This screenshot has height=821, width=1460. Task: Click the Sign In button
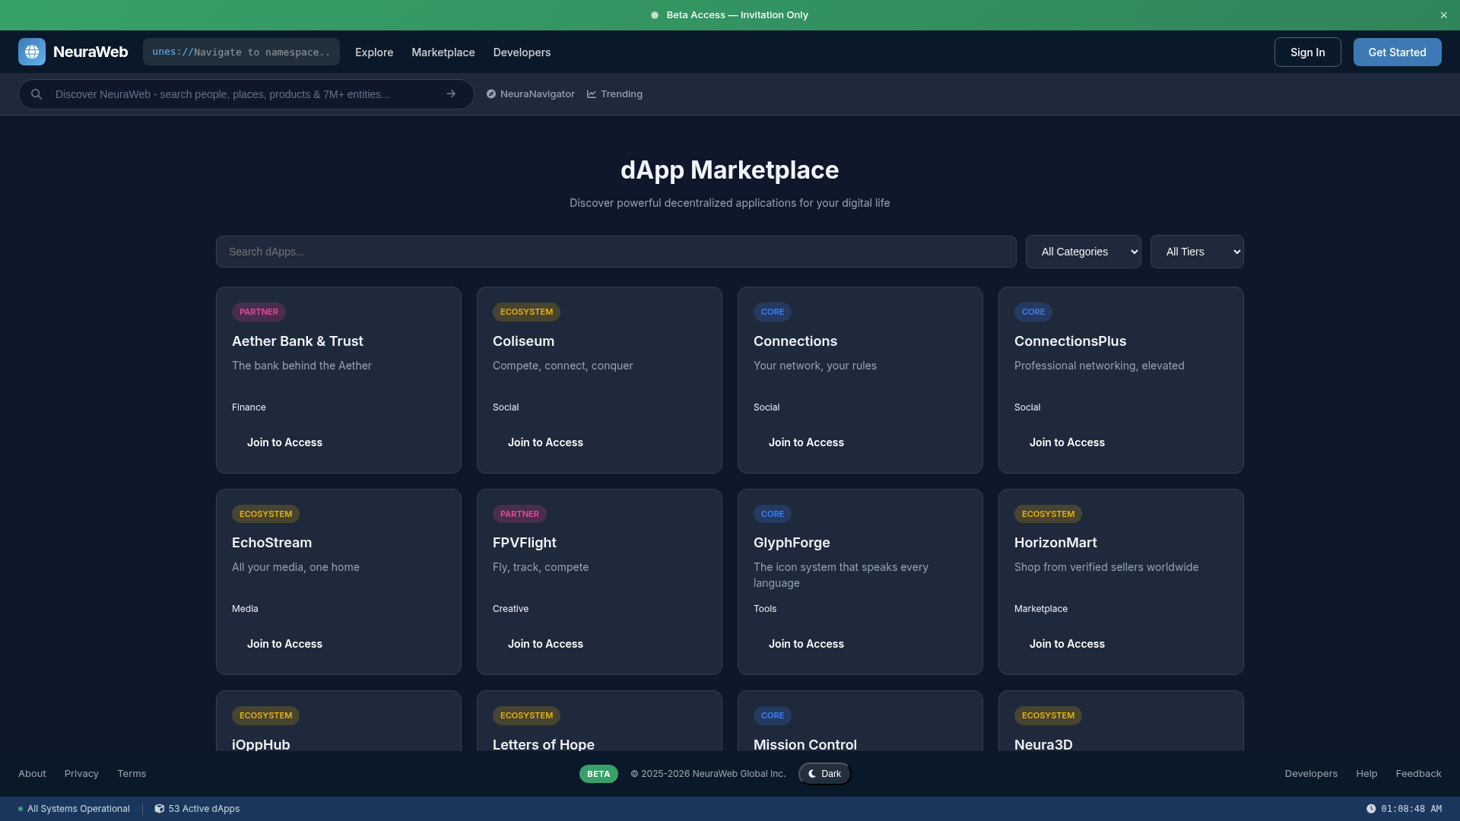(x=1308, y=52)
